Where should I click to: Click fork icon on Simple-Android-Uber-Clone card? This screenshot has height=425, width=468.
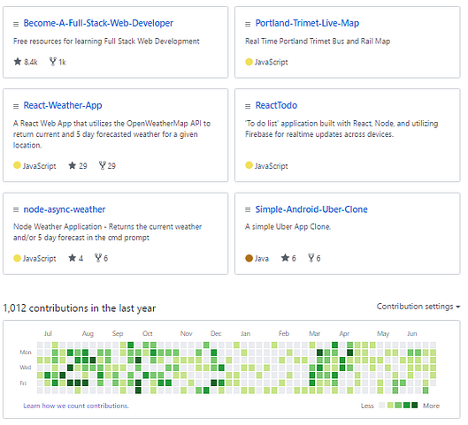click(311, 258)
